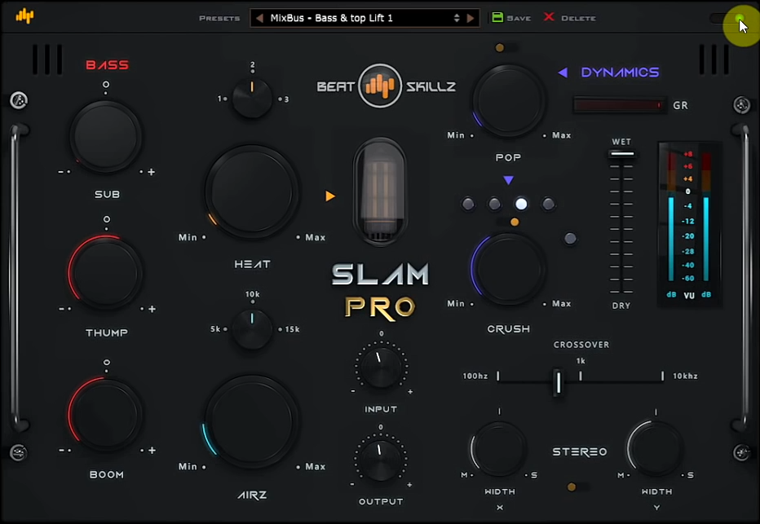This screenshot has width=760, height=524.
Task: Click the 'Min' label next to the Airz knob
Action: [188, 466]
